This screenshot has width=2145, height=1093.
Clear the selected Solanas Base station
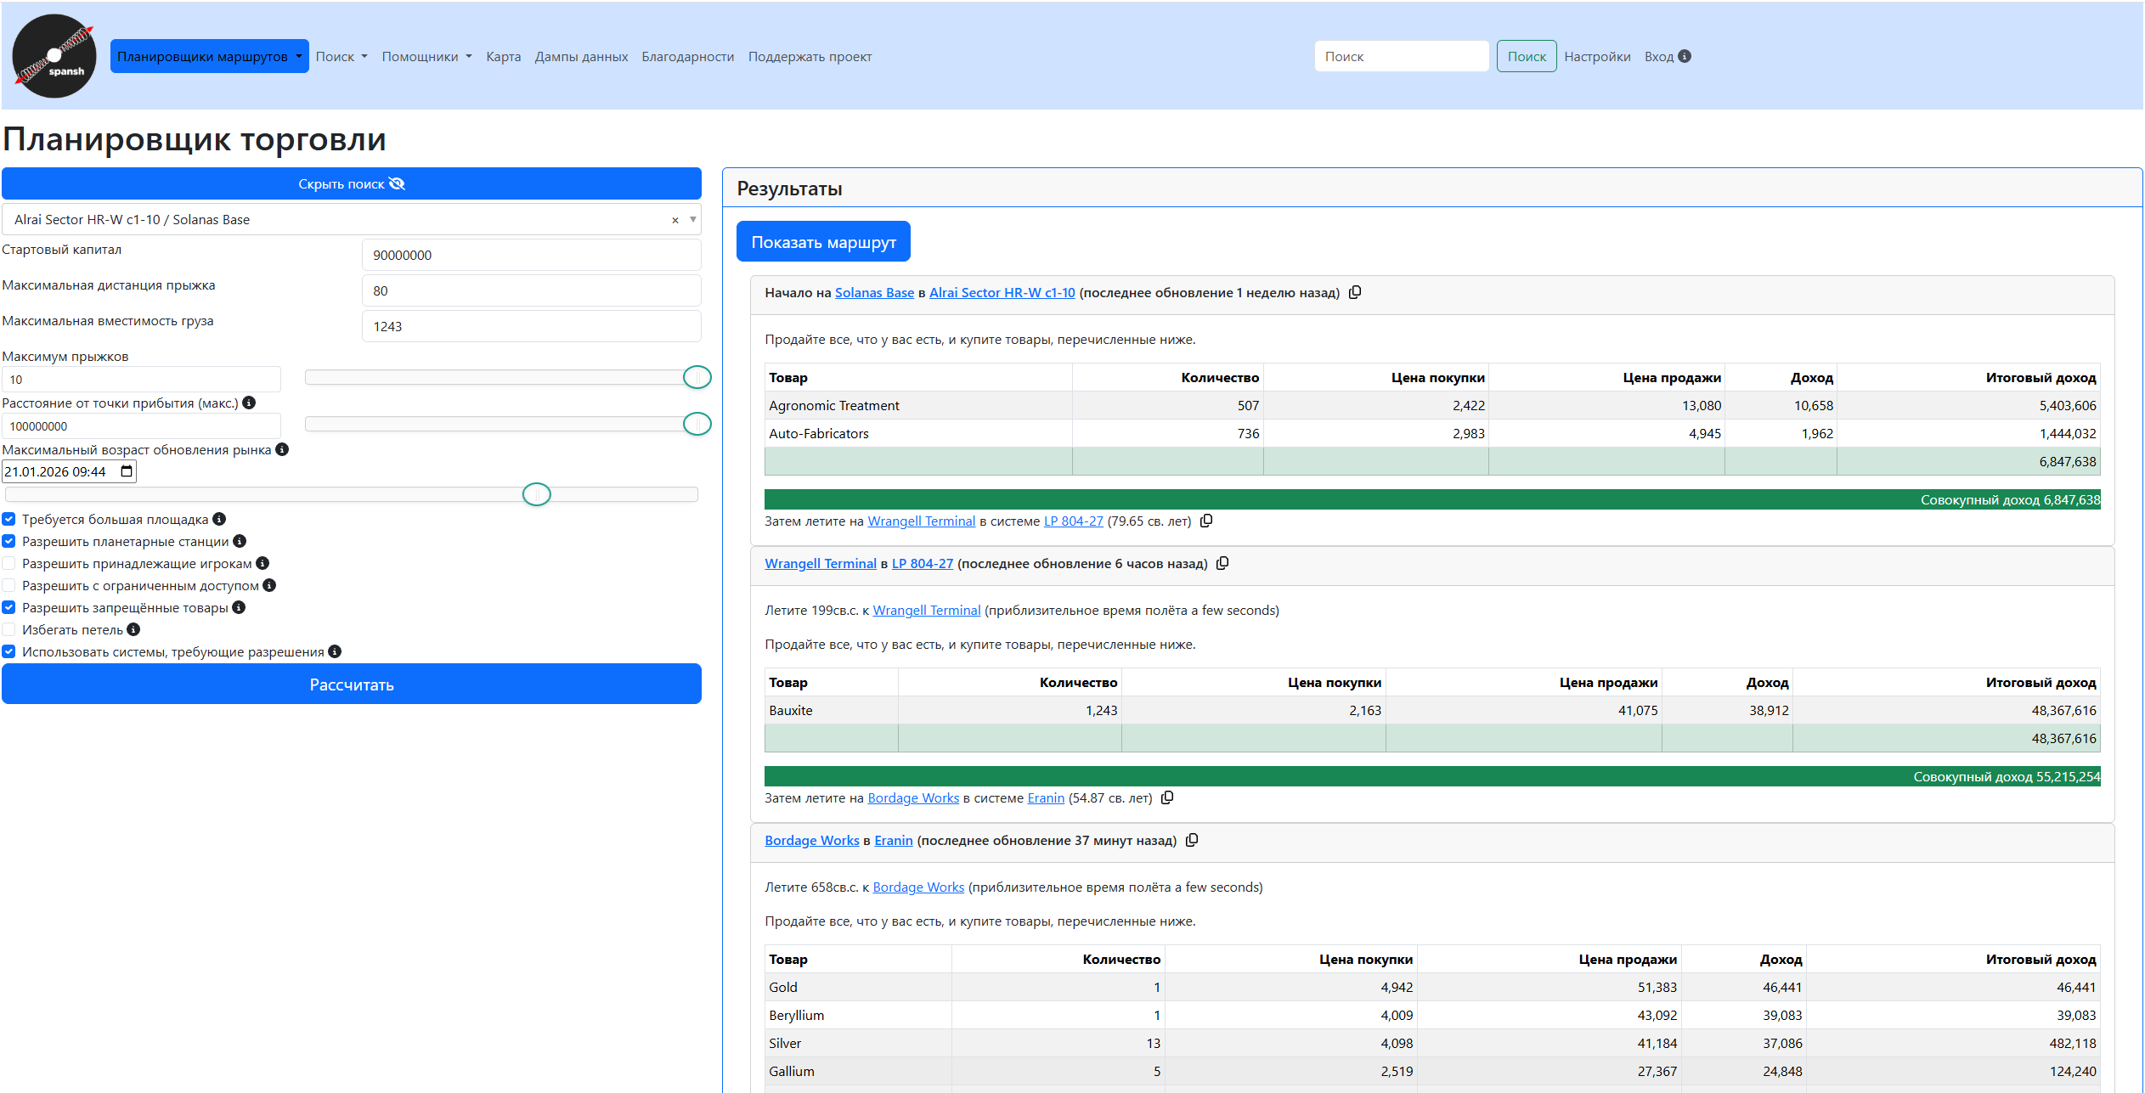[x=675, y=220]
